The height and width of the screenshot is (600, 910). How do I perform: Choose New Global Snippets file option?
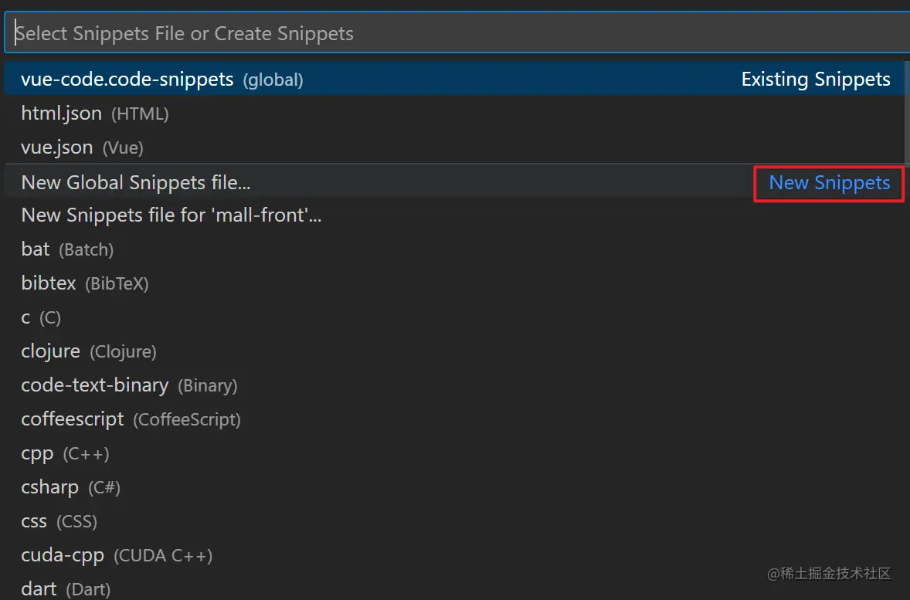click(136, 182)
